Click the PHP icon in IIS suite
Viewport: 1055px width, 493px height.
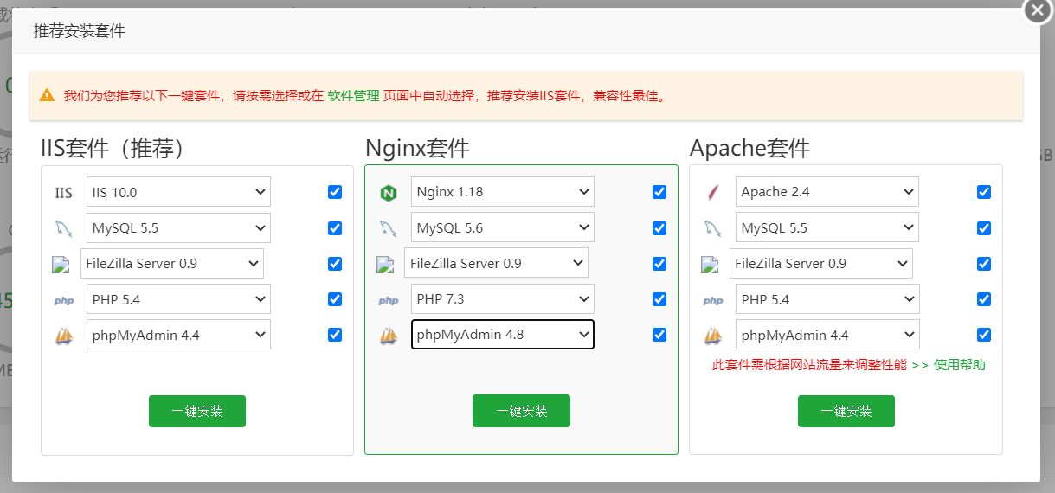[64, 300]
